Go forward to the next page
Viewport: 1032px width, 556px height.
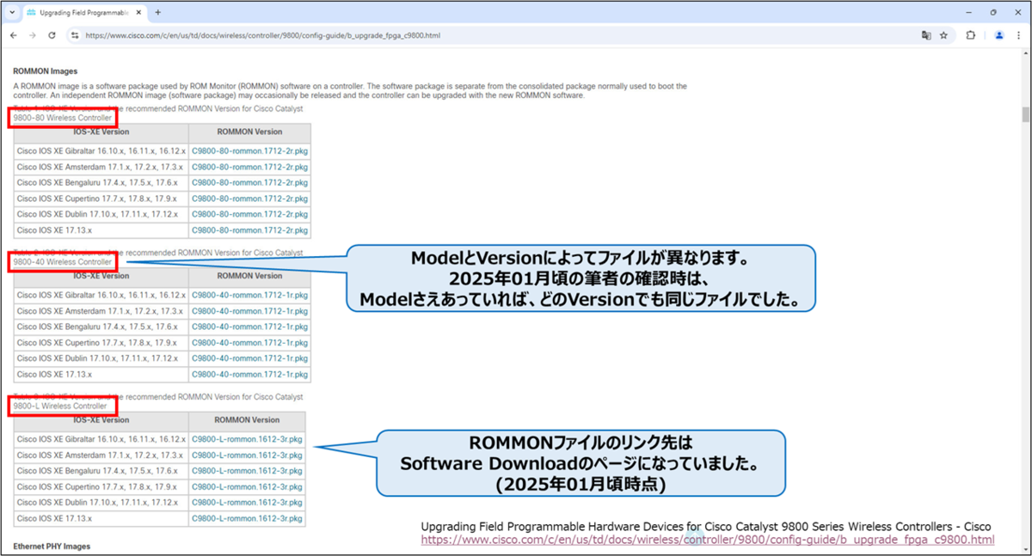pos(33,35)
